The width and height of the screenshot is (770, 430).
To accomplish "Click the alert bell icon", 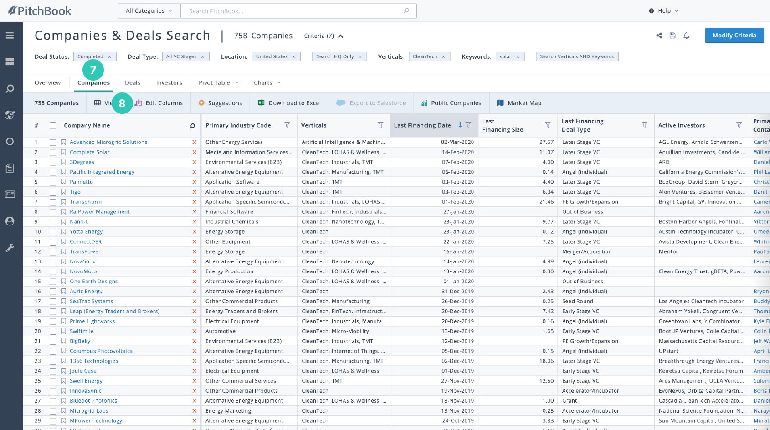I will [x=687, y=36].
